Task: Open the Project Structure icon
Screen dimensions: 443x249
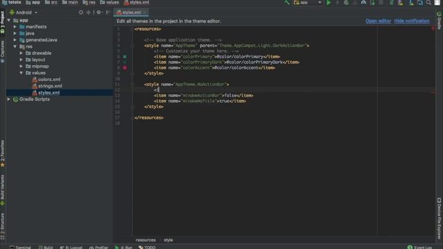Action: [420, 3]
